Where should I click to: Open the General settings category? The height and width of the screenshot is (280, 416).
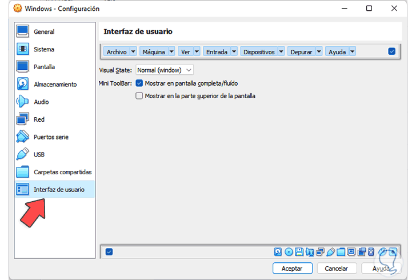coord(55,31)
